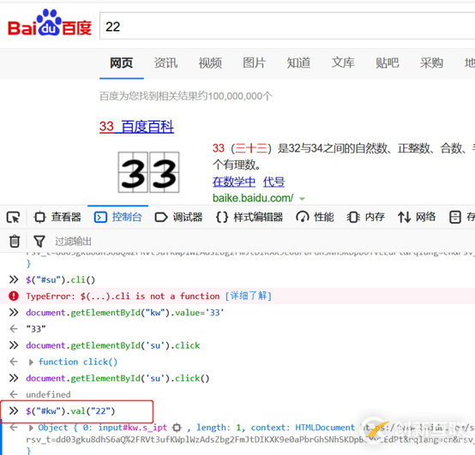Click the input#kw.s_ipt node reference
This screenshot has height=455, width=475.
point(133,428)
